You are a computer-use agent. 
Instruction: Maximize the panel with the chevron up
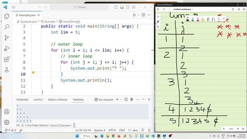pyautogui.click(x=143, y=100)
